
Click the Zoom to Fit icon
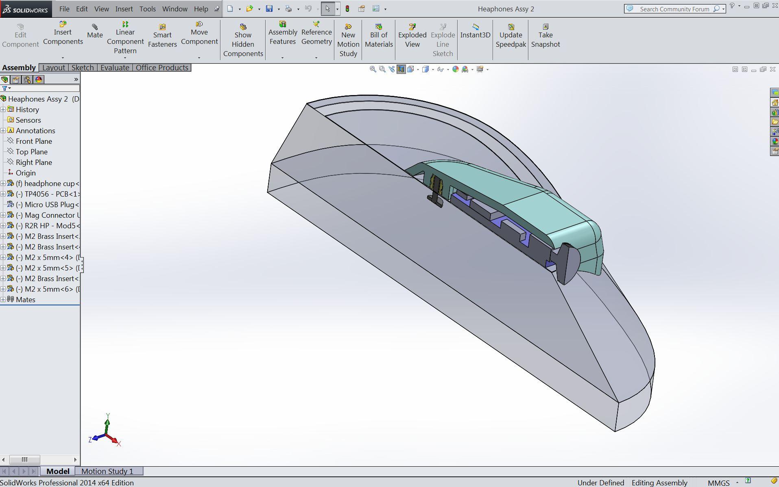point(373,69)
